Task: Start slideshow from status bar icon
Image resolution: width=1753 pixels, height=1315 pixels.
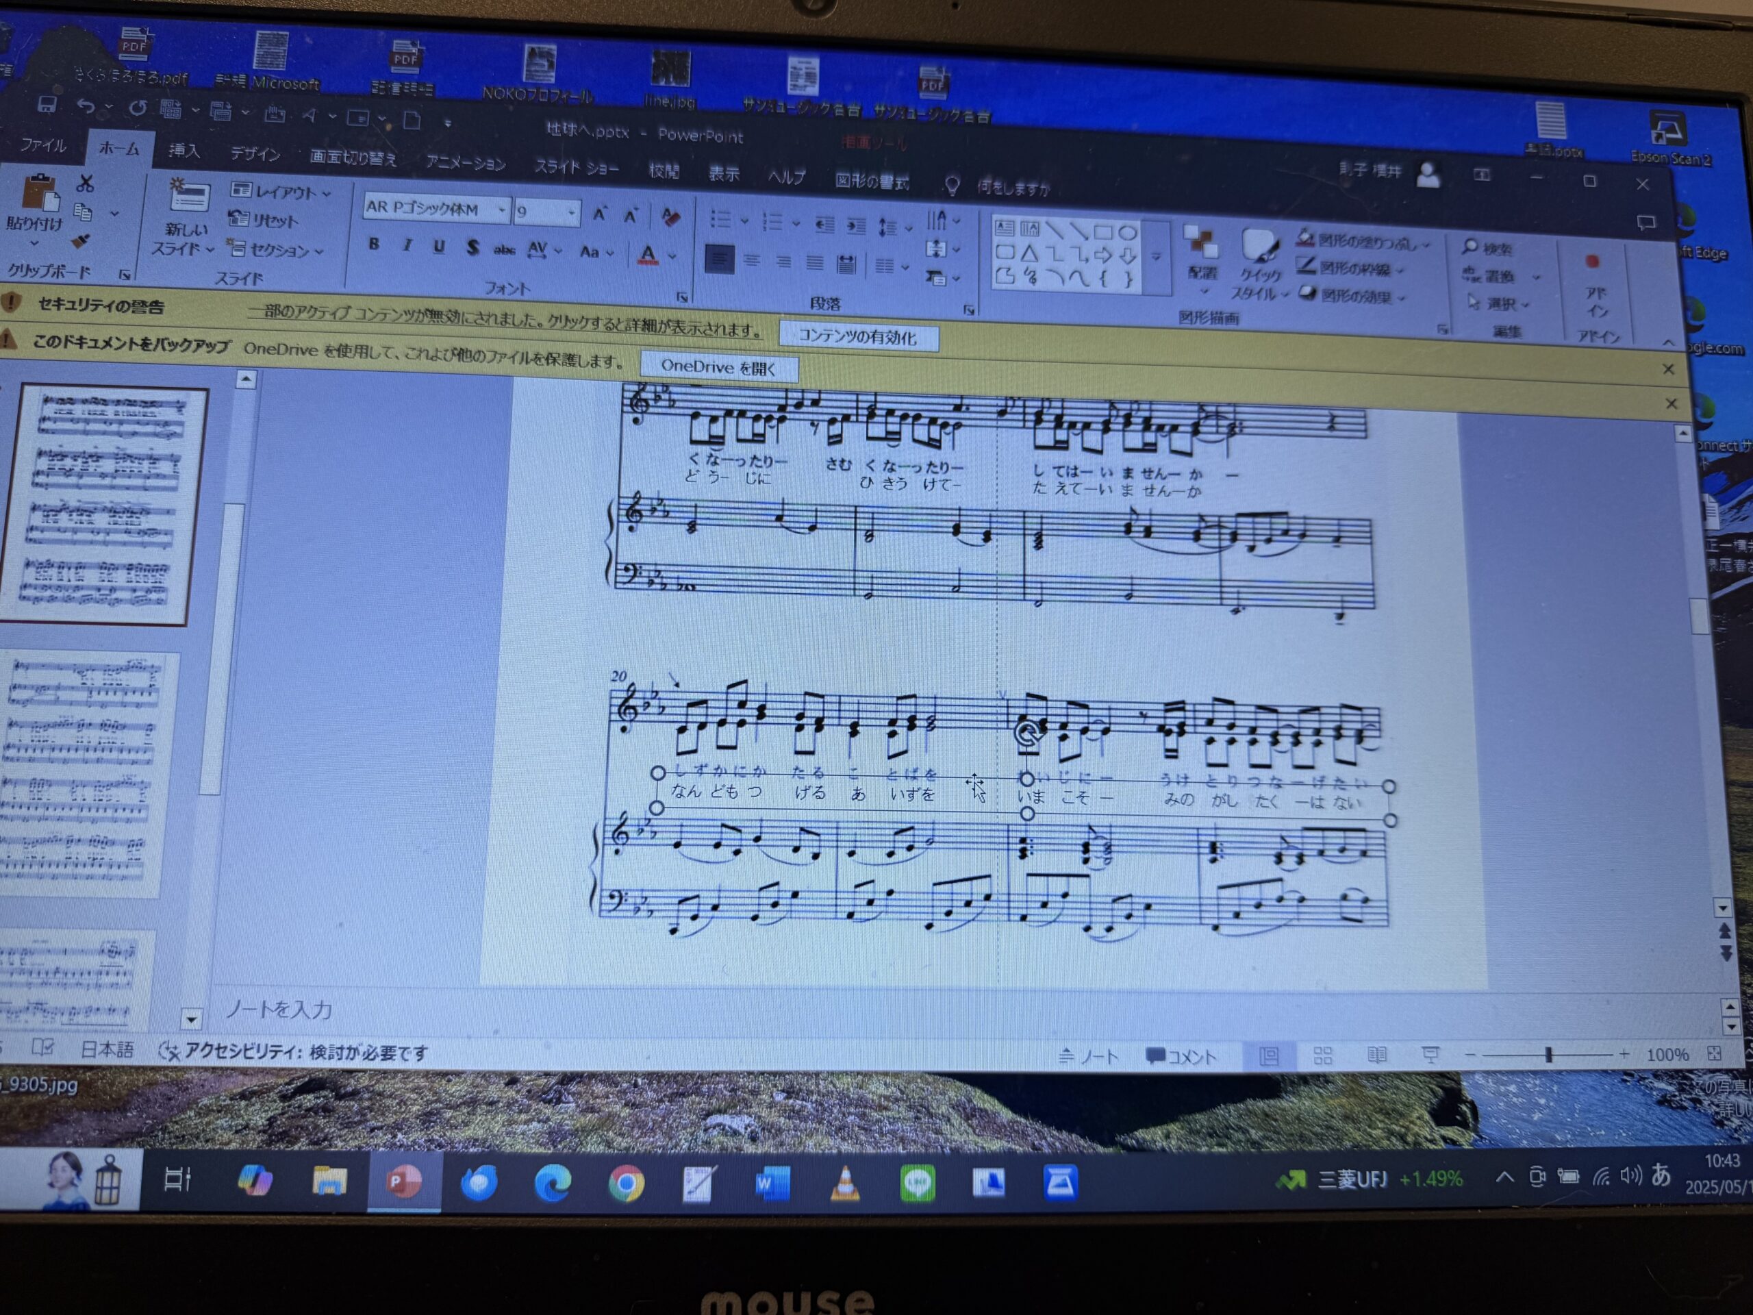Action: (x=1430, y=1054)
